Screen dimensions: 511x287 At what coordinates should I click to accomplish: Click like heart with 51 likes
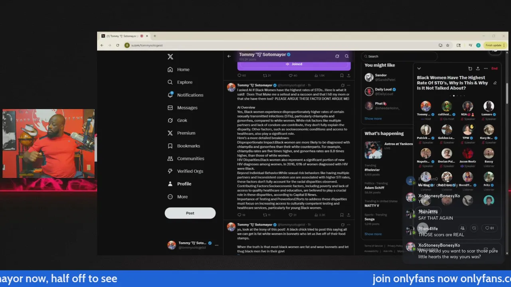[x=291, y=215]
